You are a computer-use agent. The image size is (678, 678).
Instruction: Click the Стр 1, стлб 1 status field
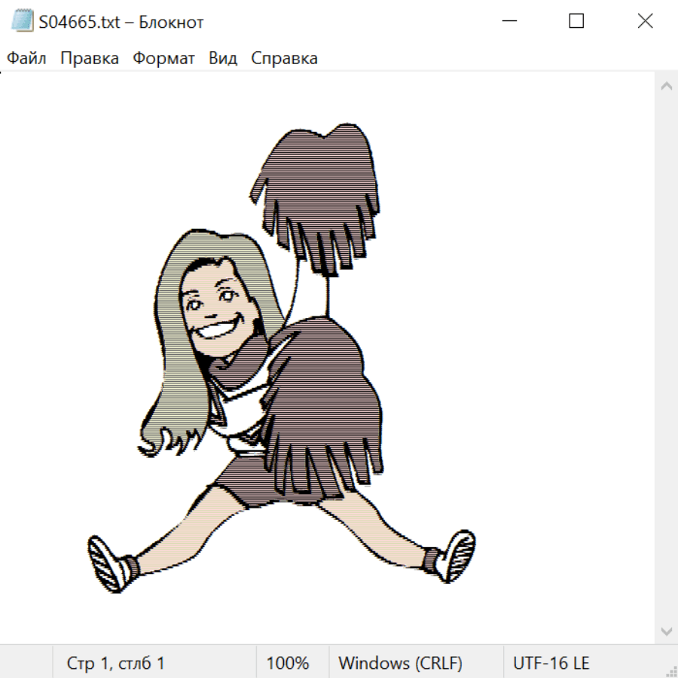click(x=116, y=663)
